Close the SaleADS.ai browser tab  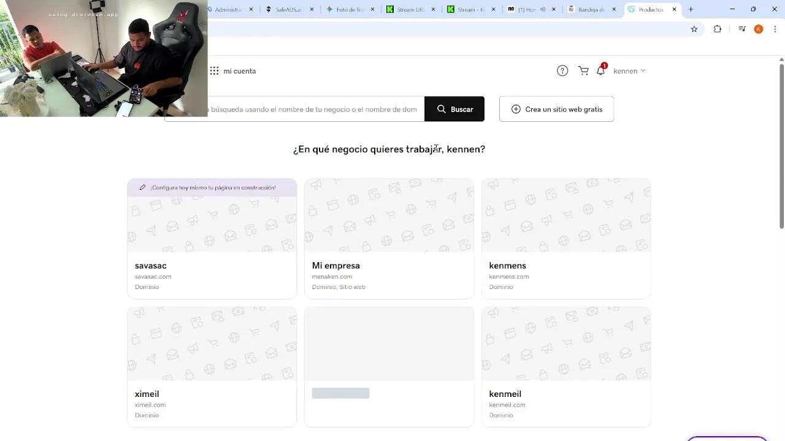coord(312,9)
